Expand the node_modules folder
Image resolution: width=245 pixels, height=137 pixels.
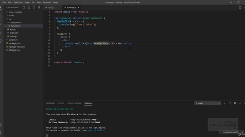click(7, 12)
